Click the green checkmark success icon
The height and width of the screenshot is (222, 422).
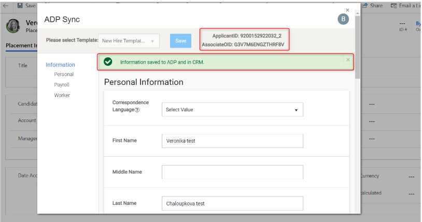[x=108, y=62]
